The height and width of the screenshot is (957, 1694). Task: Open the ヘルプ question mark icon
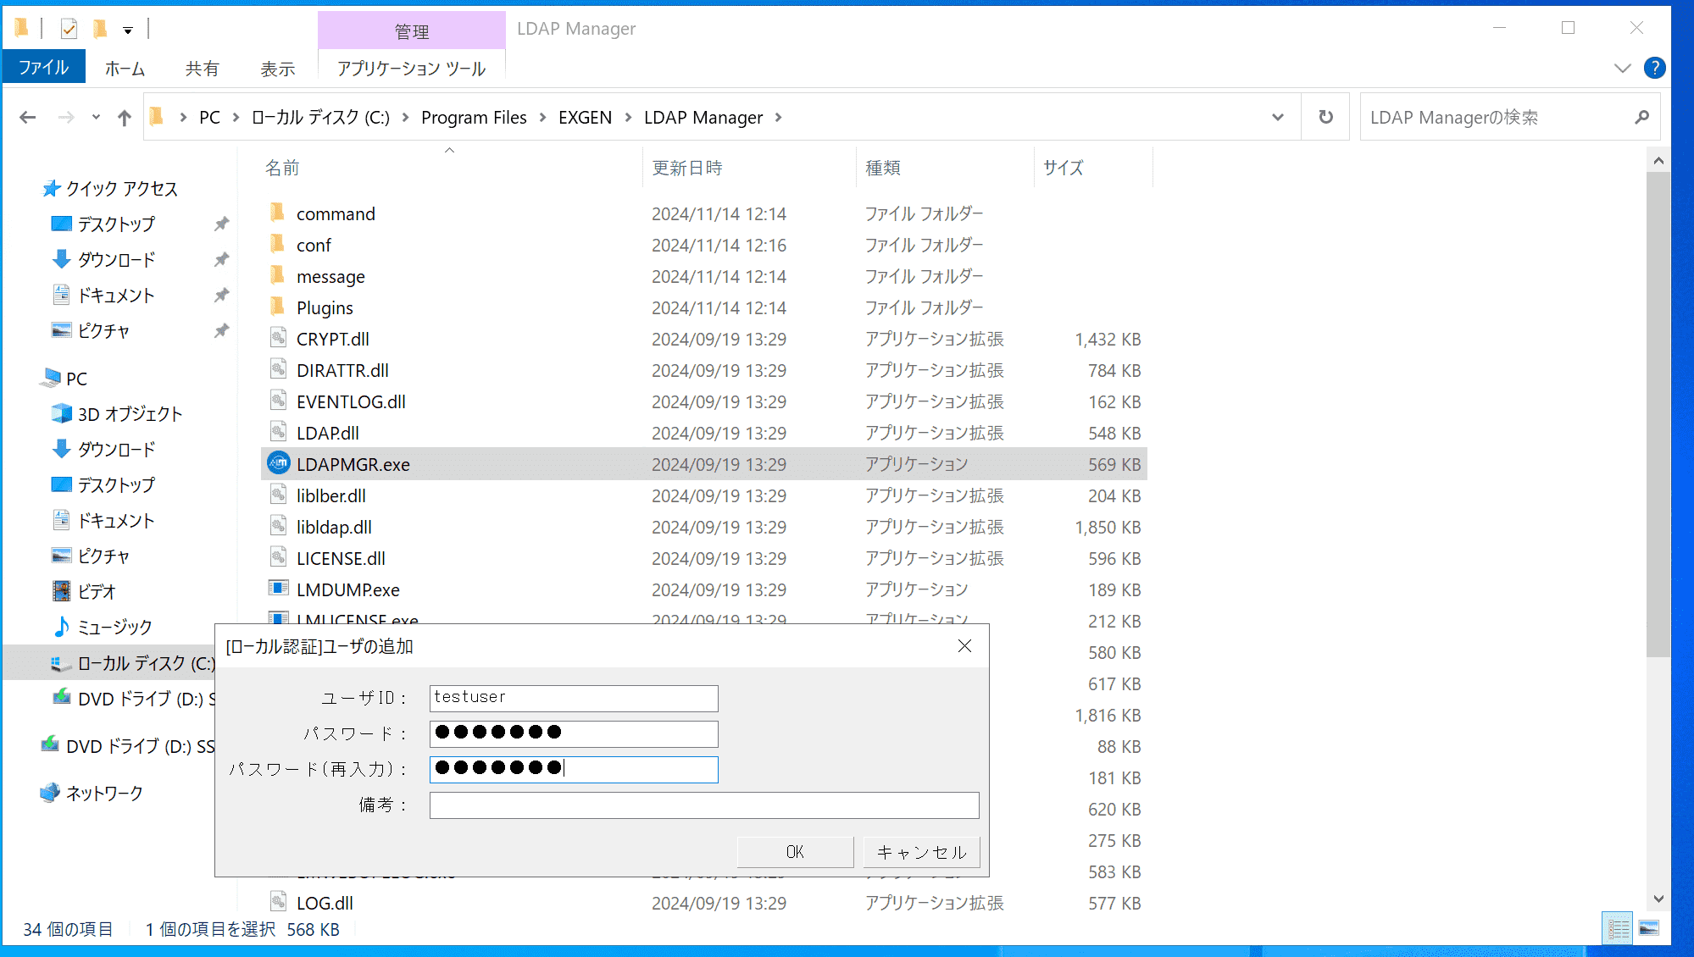coord(1654,68)
